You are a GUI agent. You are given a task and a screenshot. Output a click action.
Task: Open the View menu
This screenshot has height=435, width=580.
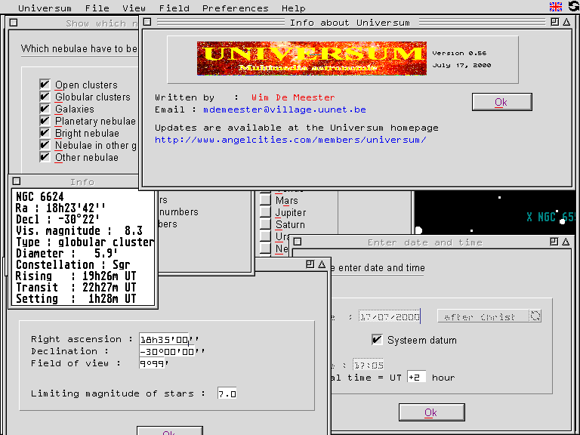point(134,8)
